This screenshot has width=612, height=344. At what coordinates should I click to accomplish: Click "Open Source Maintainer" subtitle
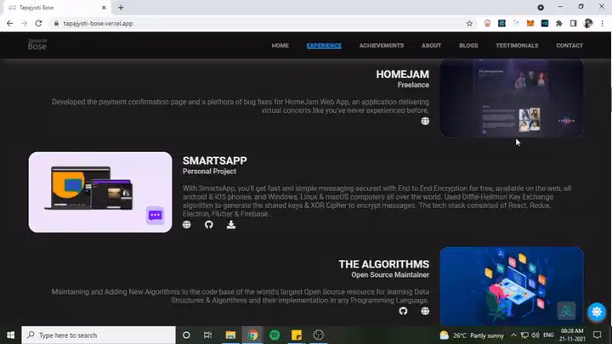(x=390, y=275)
